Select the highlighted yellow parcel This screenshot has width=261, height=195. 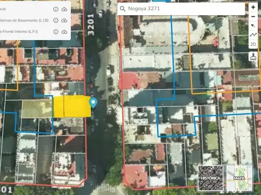coord(72,107)
